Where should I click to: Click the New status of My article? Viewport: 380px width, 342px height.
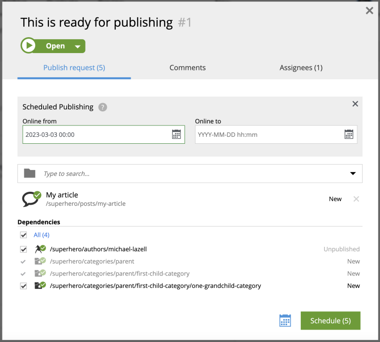(x=335, y=199)
